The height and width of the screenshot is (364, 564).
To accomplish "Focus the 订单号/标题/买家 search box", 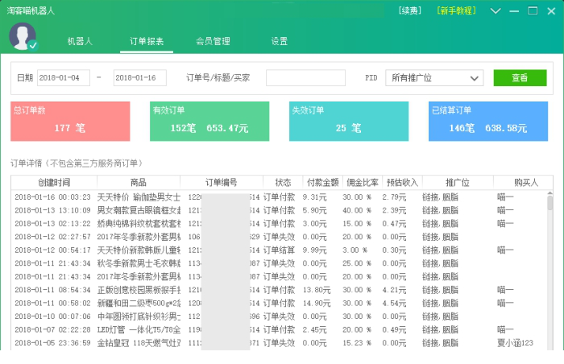I will [x=305, y=77].
